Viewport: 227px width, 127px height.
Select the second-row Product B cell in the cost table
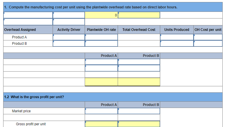pyautogui.click(x=139, y=68)
